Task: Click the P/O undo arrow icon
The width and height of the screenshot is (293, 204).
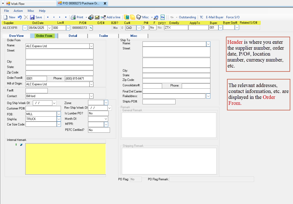Action: tap(156, 18)
